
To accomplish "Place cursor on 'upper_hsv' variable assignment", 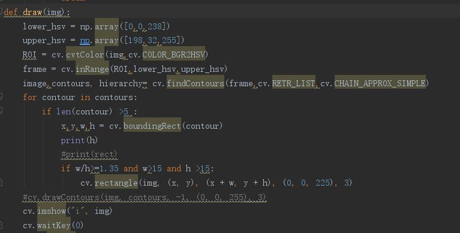I will (x=44, y=41).
